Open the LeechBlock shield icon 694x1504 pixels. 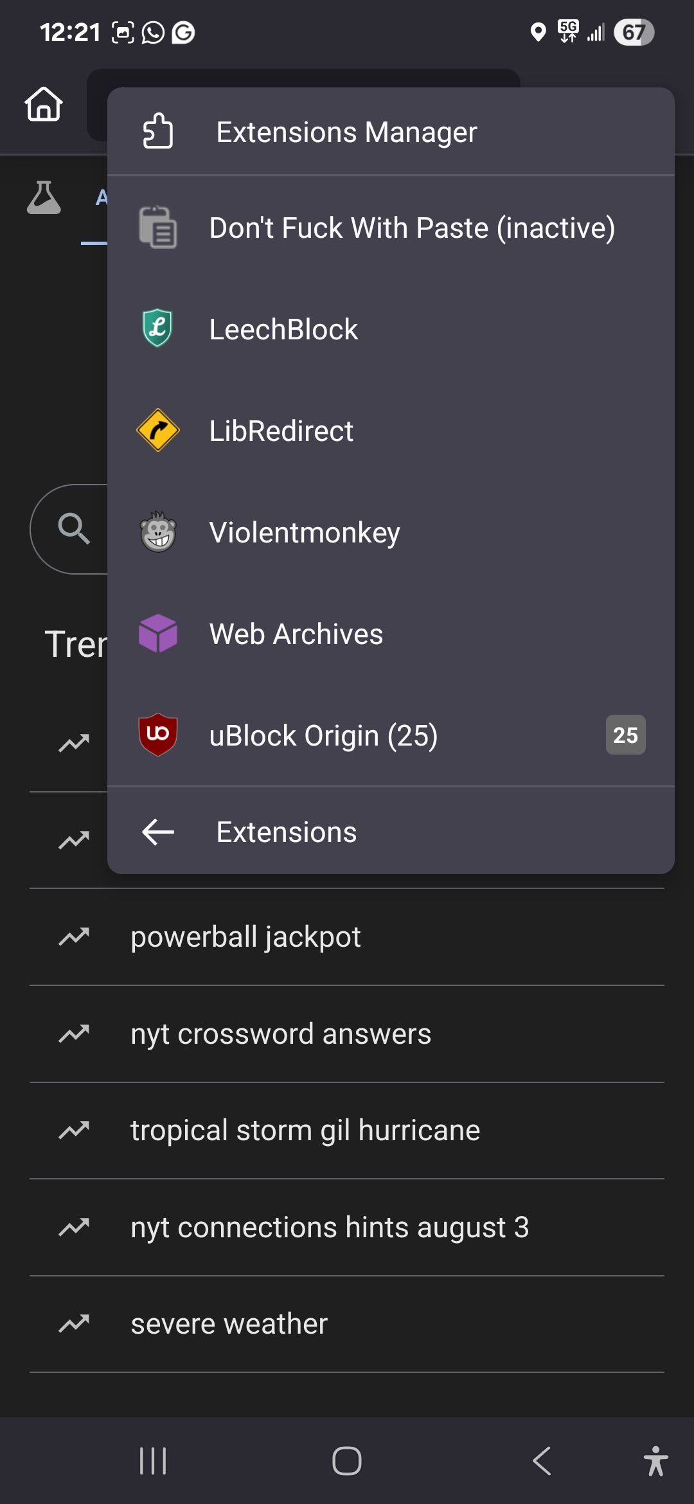(158, 328)
